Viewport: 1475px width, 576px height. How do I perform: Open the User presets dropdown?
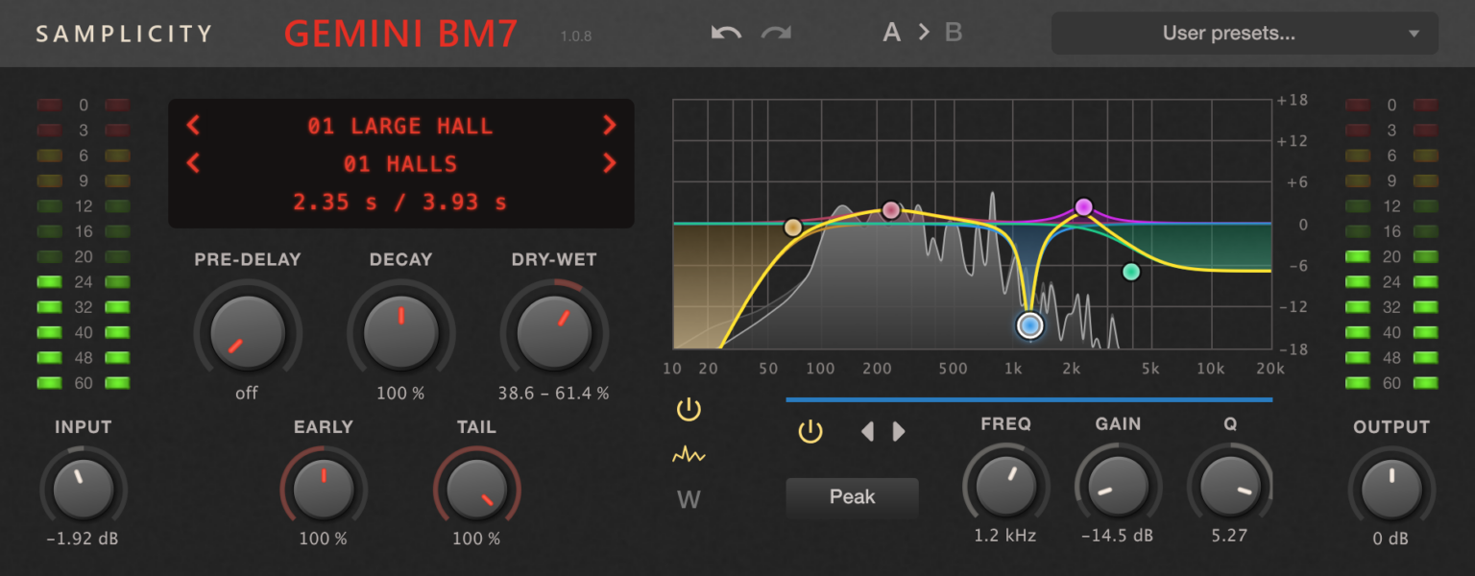click(1244, 34)
